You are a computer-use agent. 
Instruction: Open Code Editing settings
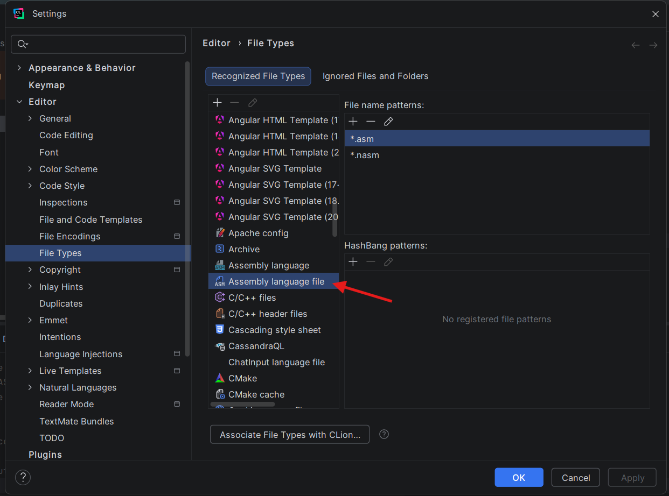tap(66, 135)
